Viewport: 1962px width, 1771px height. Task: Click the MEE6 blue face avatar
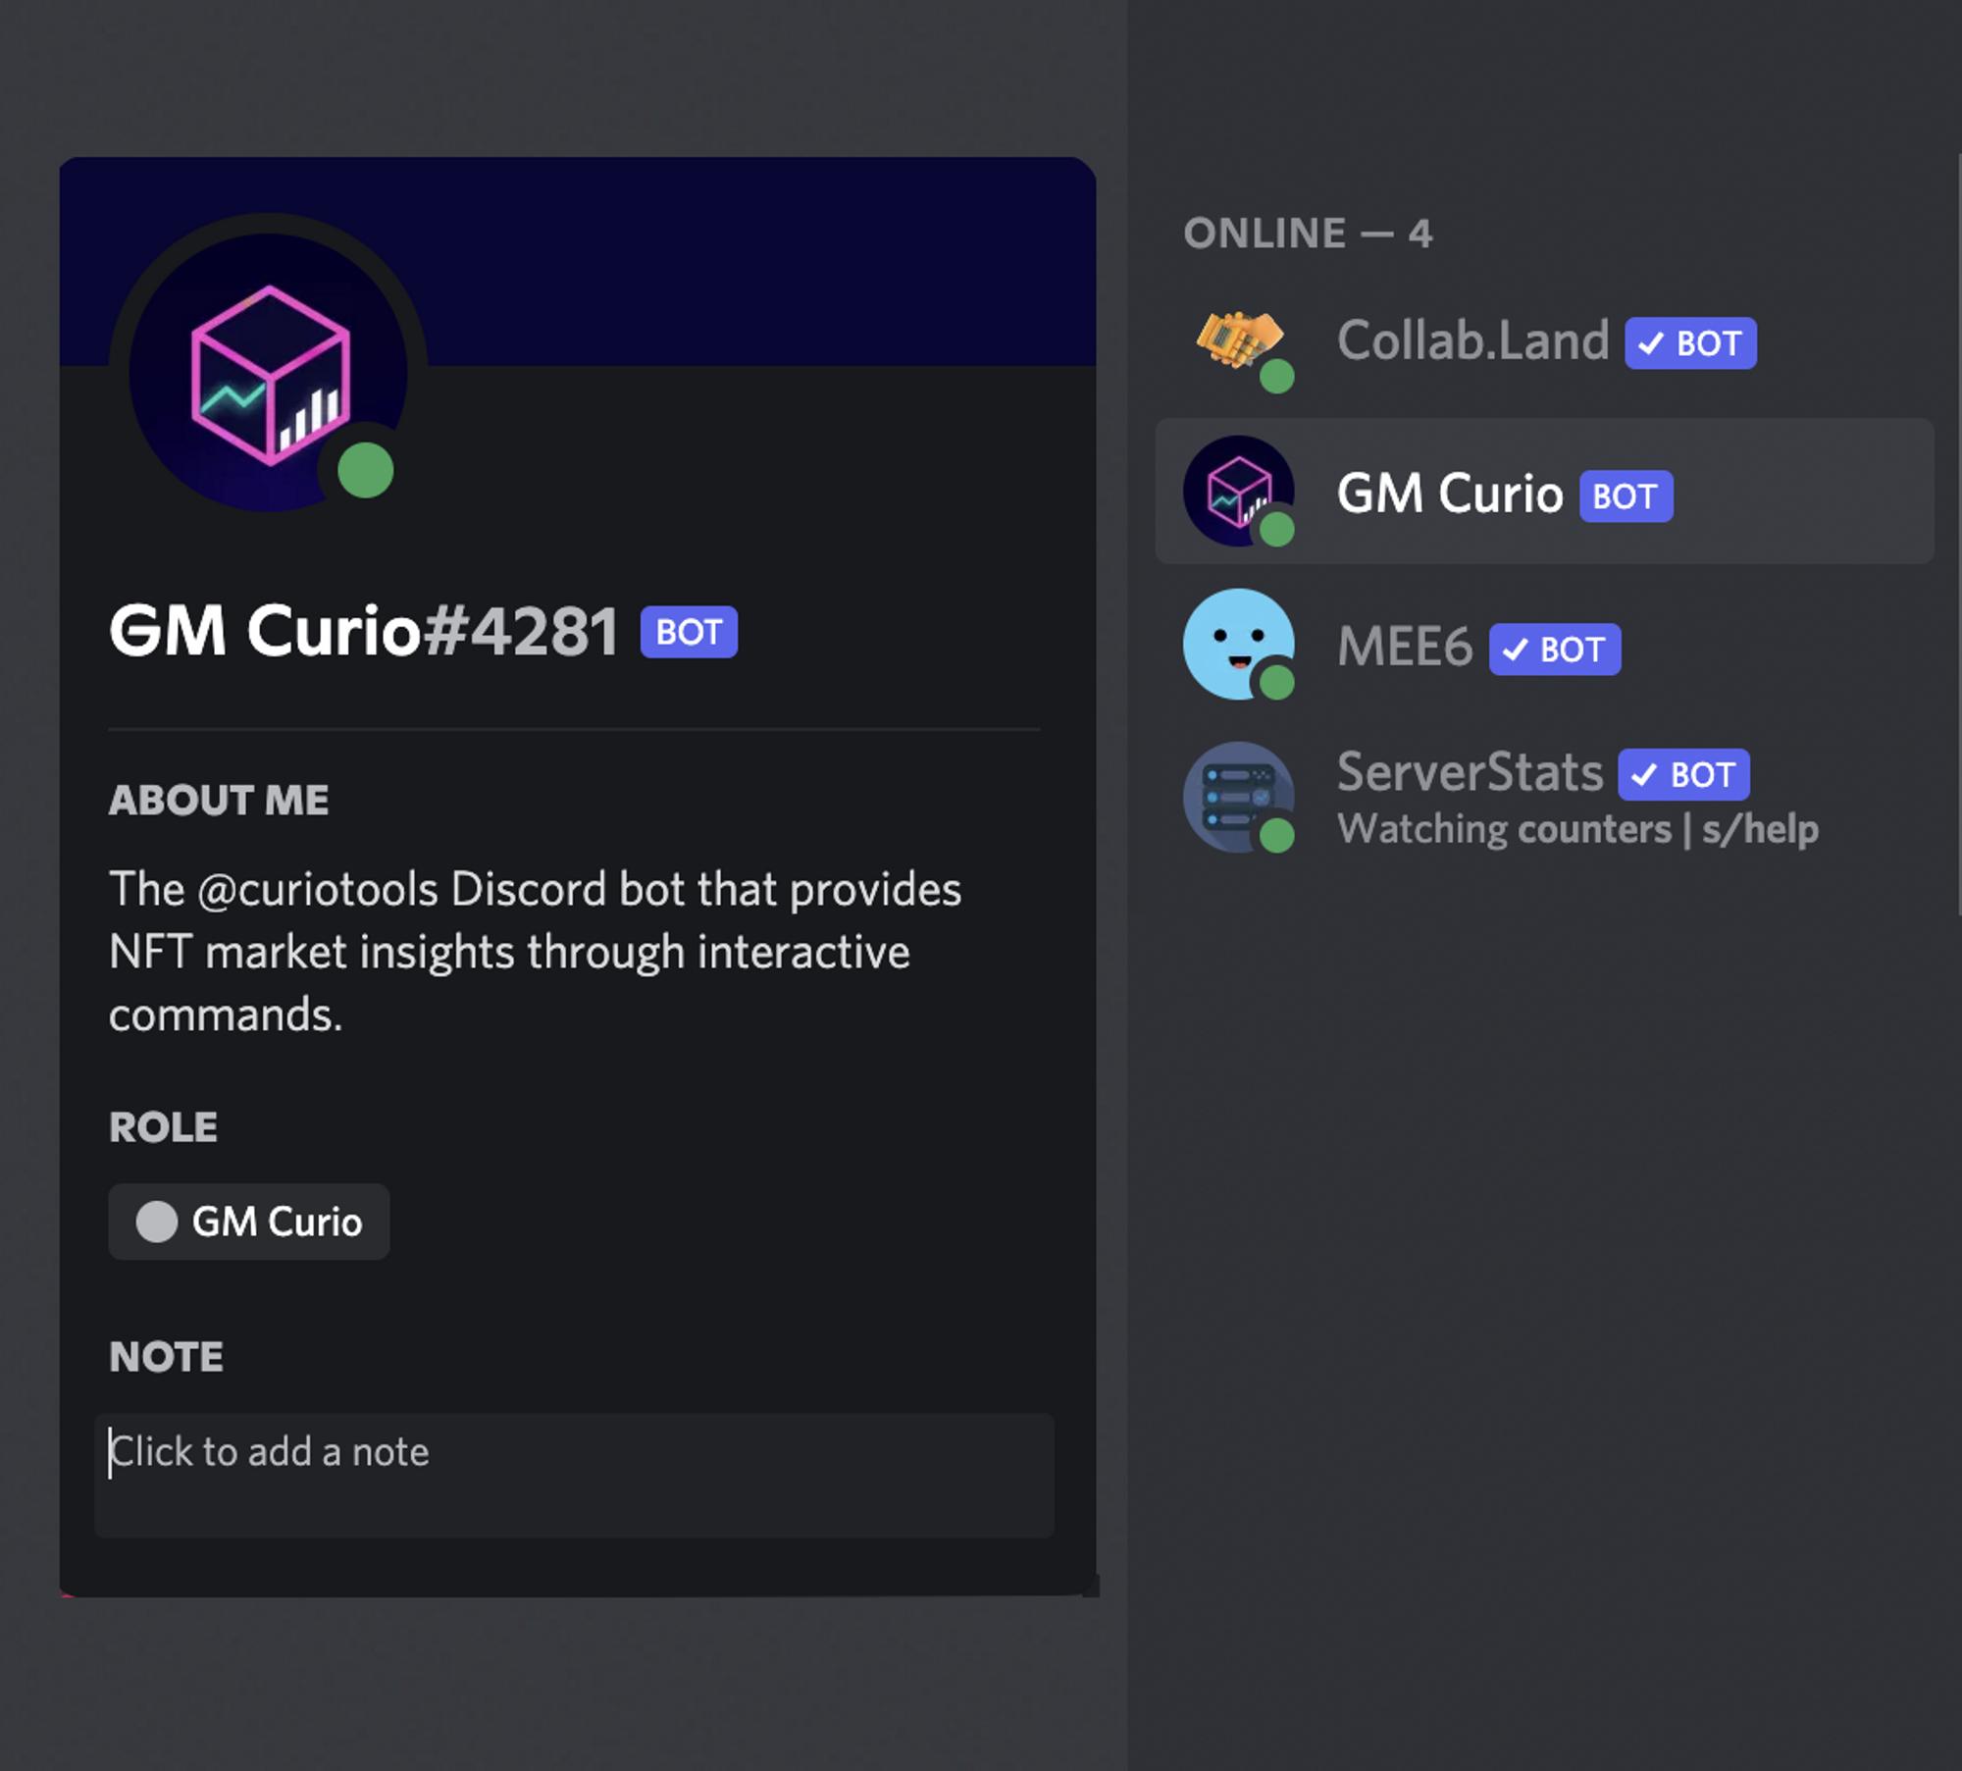pos(1239,644)
